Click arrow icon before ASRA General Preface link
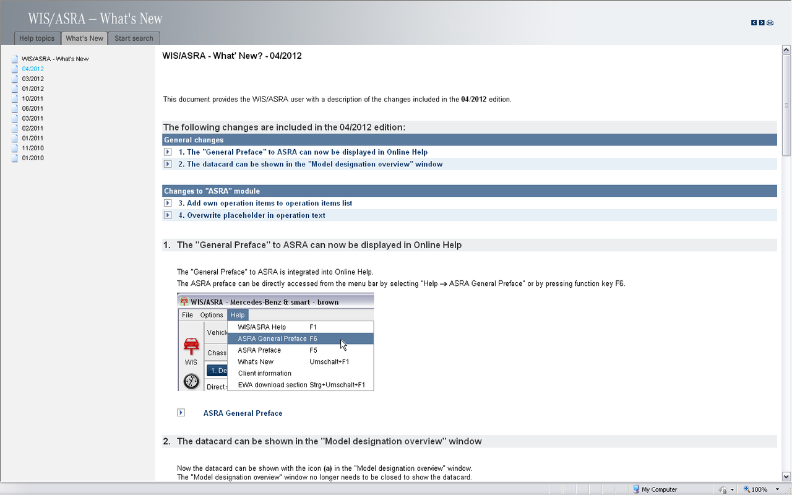 point(181,412)
